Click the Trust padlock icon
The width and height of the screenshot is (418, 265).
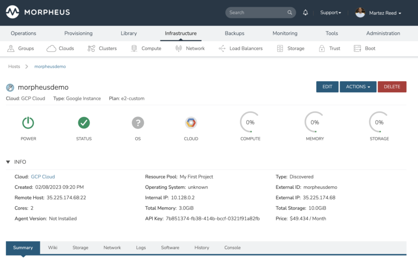(x=322, y=49)
